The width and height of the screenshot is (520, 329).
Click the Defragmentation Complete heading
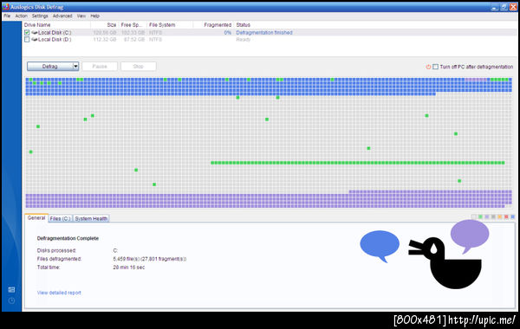[x=68, y=238]
